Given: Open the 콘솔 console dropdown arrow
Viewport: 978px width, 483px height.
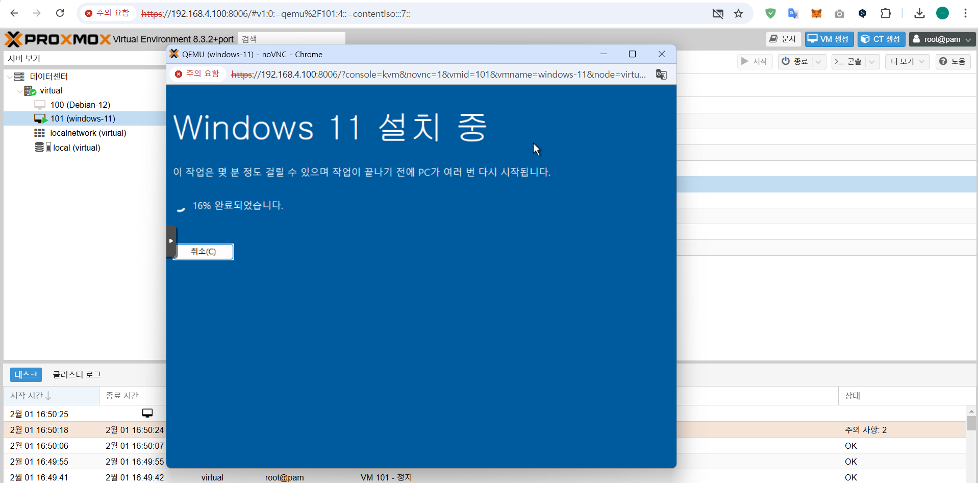Looking at the screenshot, I should [x=872, y=62].
